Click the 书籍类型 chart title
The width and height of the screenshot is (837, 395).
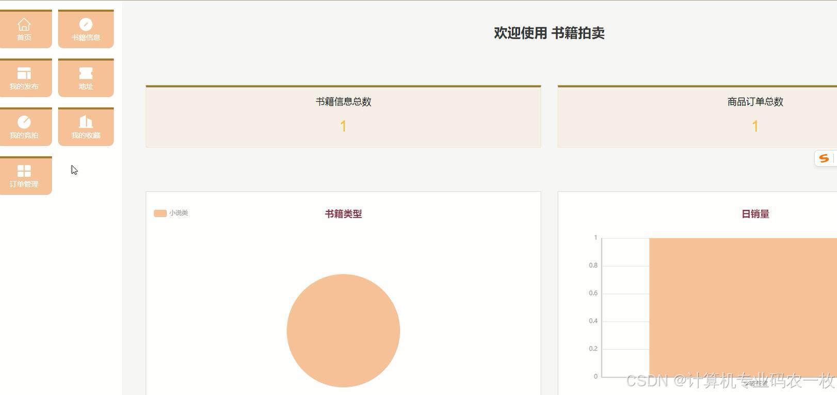coord(343,214)
